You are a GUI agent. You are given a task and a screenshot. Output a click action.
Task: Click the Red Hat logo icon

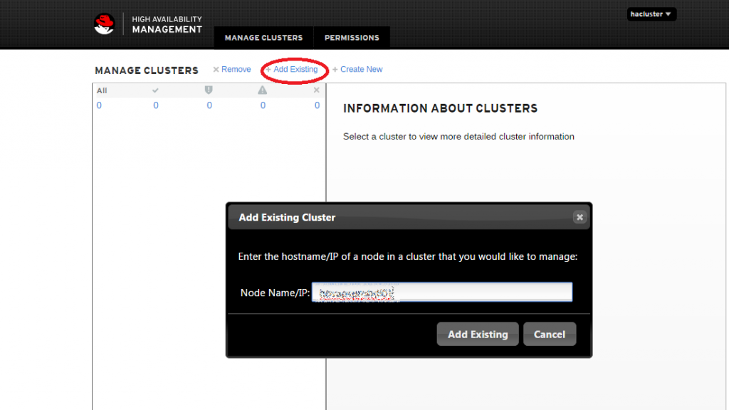click(x=104, y=23)
